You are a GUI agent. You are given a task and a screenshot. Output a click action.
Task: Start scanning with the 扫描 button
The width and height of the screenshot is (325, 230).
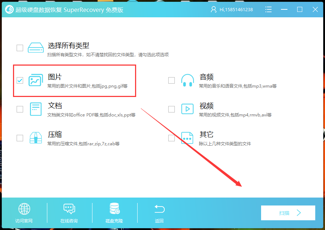coord(288,213)
